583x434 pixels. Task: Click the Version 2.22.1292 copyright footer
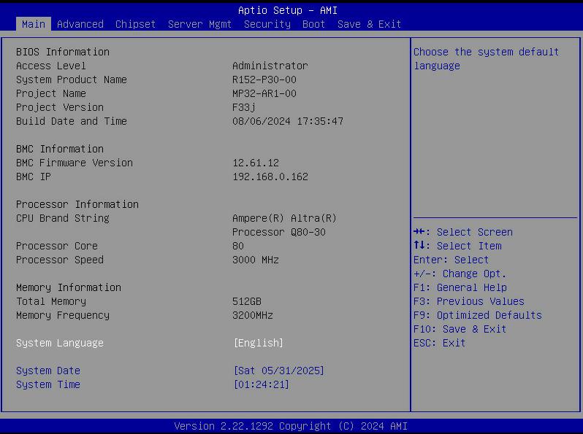[291, 426]
